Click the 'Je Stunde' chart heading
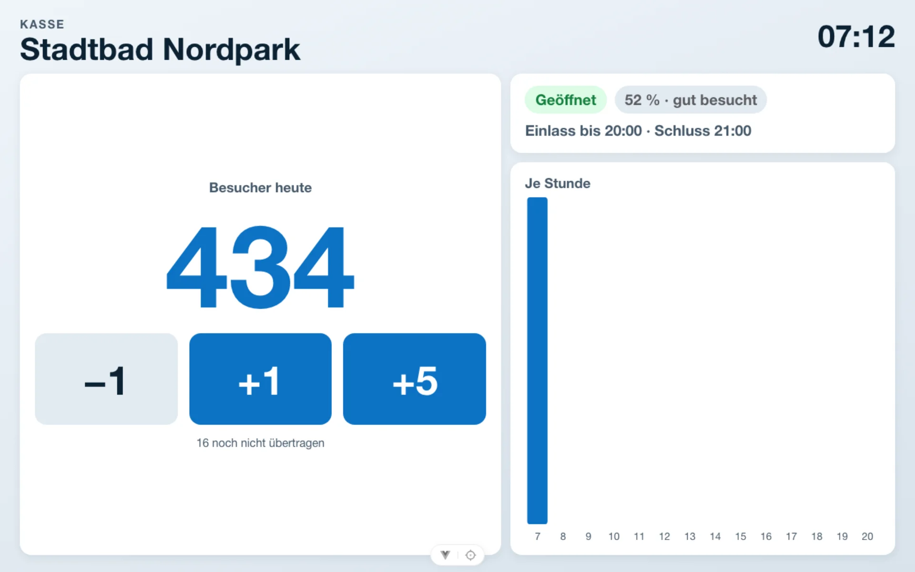915x572 pixels. (x=558, y=184)
